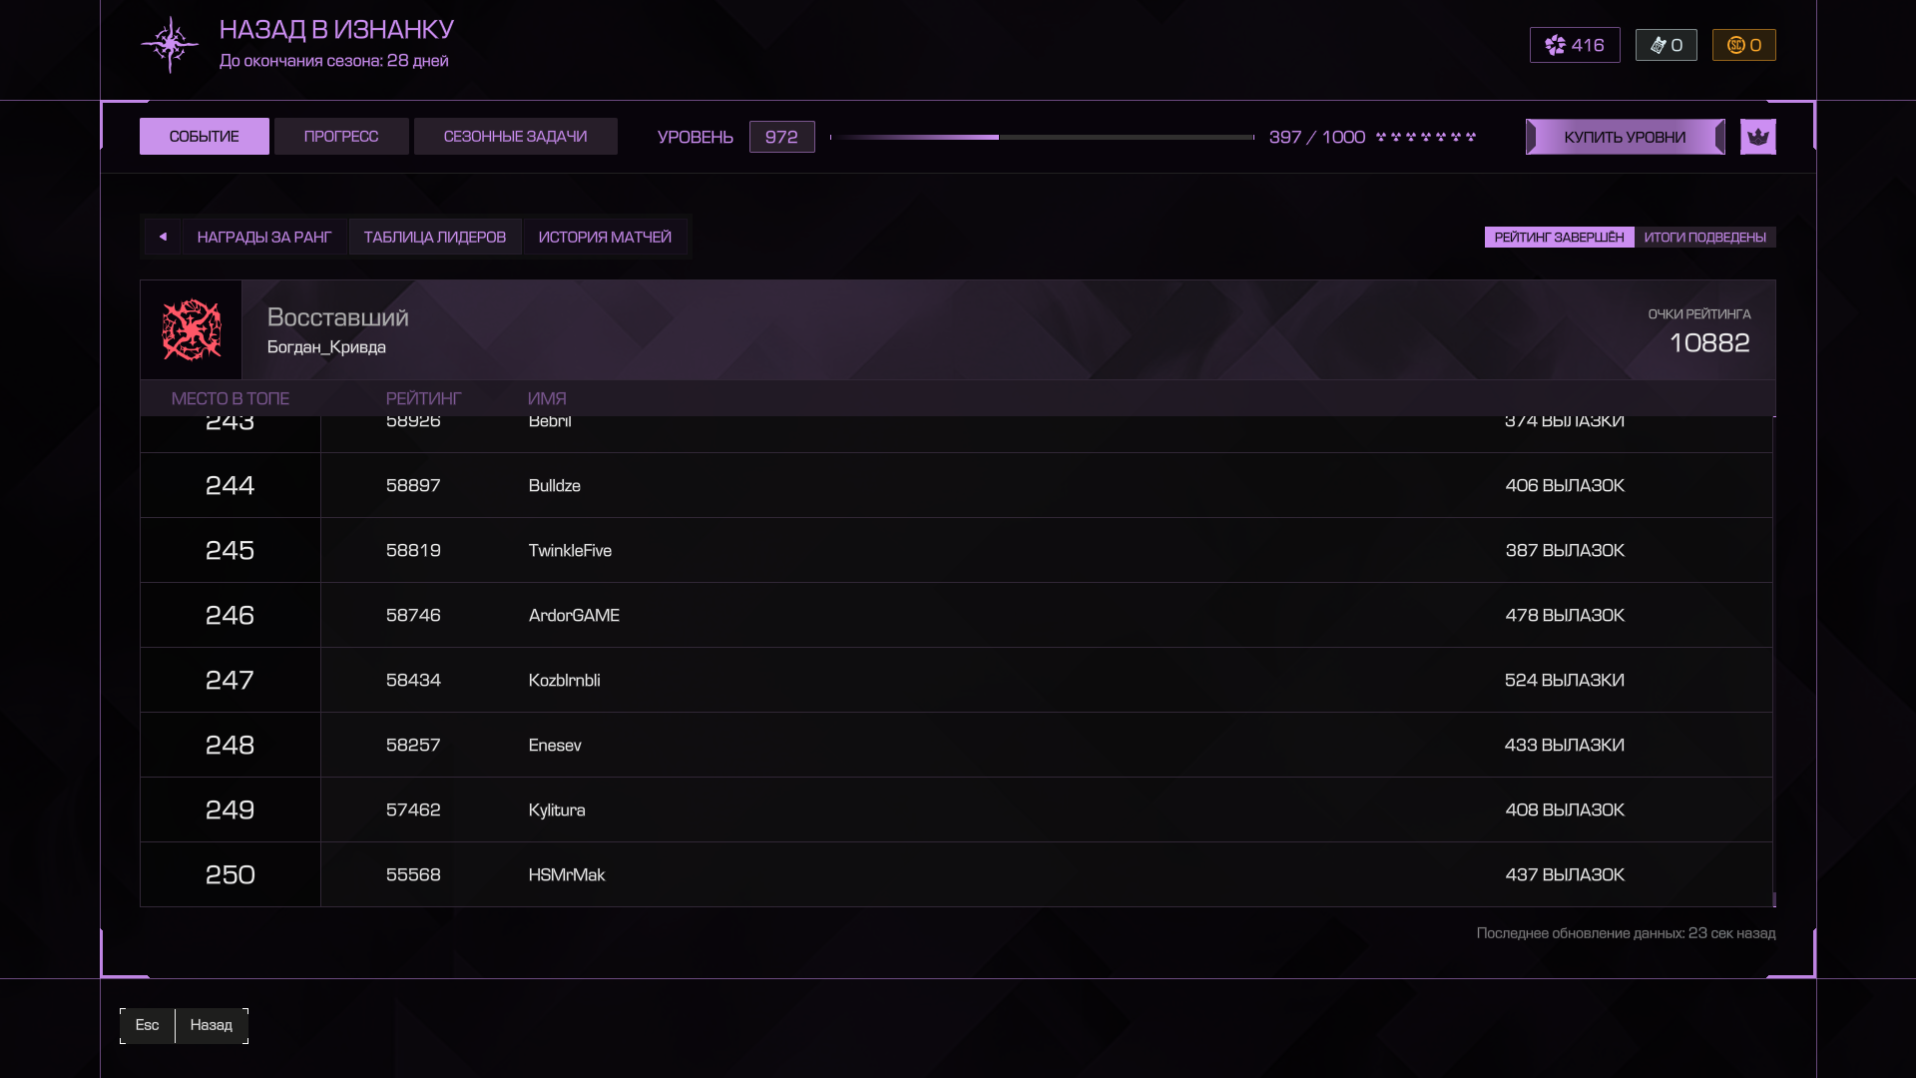Click the left arrow before НАГРАДЫ ЗА РАНГ

coord(163,237)
